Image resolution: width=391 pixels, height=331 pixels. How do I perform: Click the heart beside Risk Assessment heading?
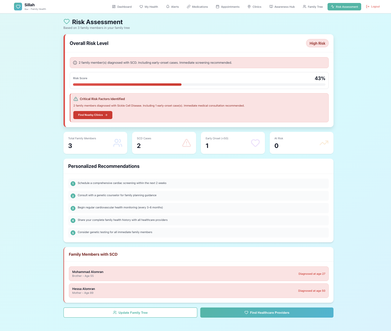(66, 21)
